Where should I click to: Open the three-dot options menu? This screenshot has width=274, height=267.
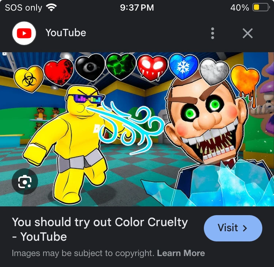[x=213, y=33]
